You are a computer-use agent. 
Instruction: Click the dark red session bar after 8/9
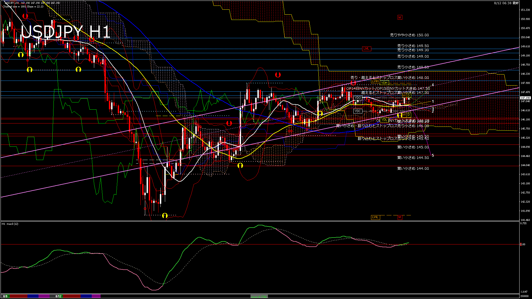[18, 296]
